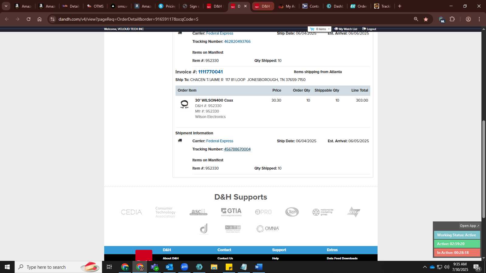486x273 pixels.
Task: Switch to the Pricing tab
Action: pos(167,6)
